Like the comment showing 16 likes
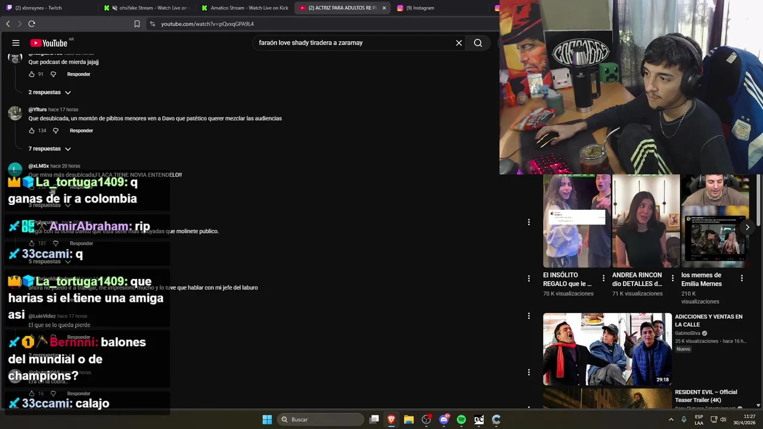The image size is (763, 429). tap(32, 393)
